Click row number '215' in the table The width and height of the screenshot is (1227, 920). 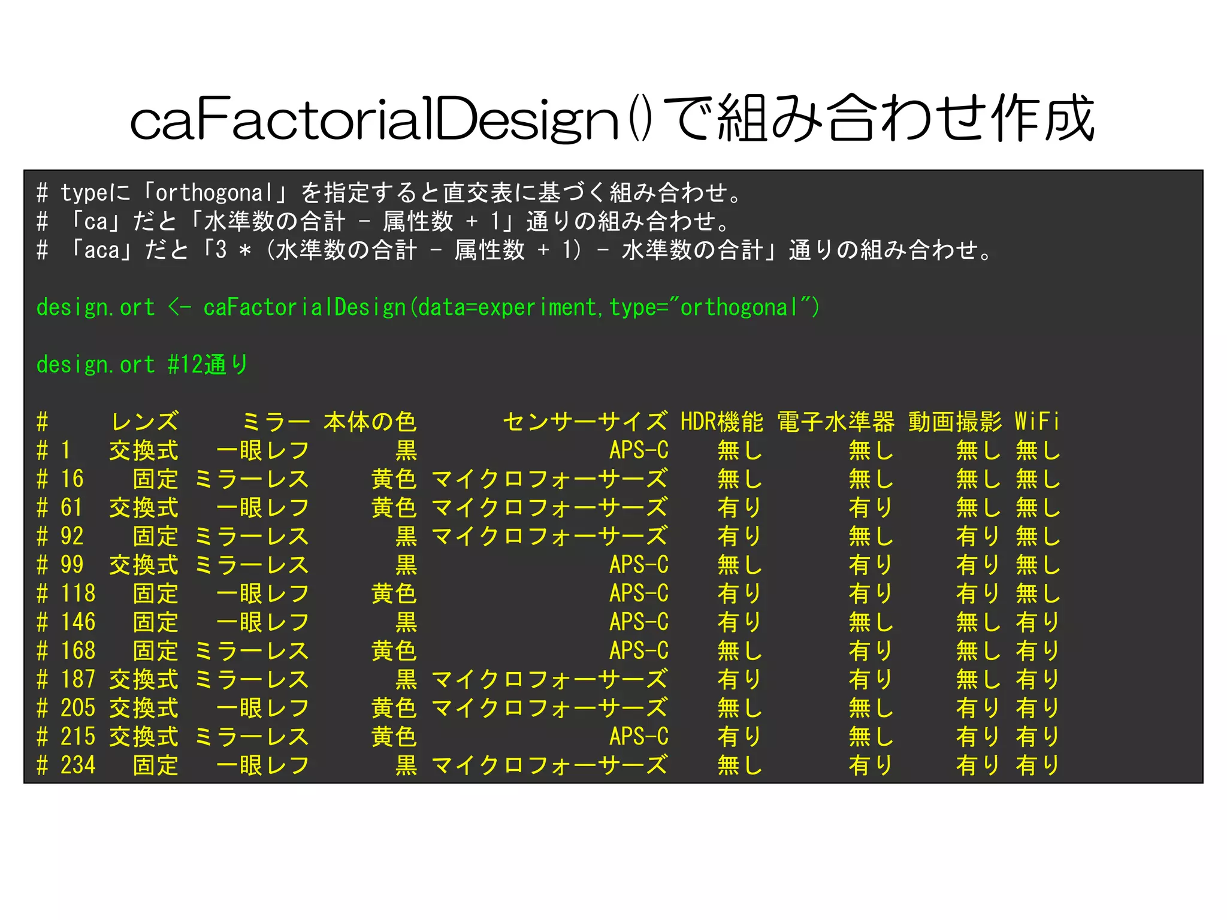[x=78, y=737]
